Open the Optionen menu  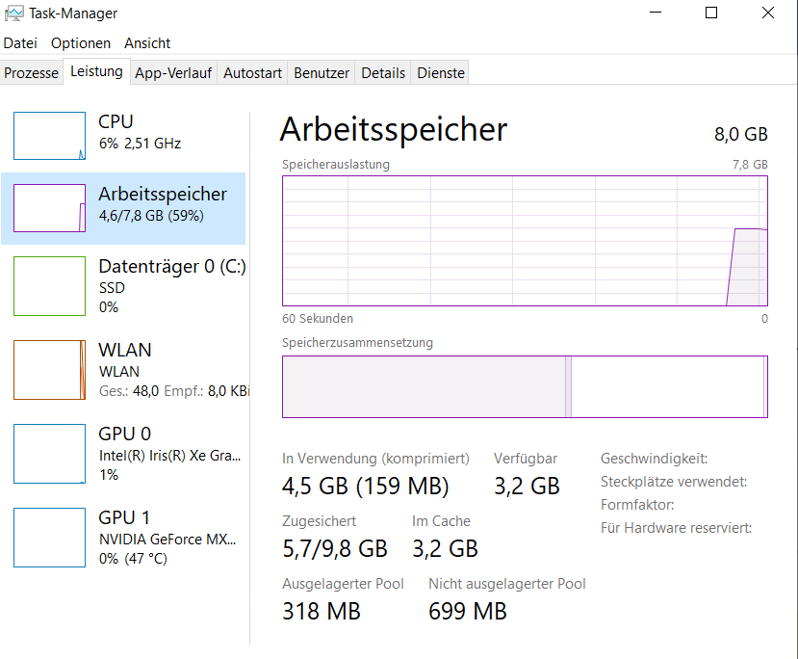pos(81,43)
